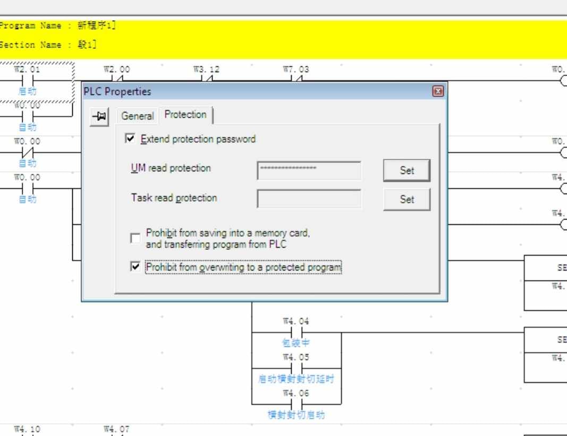Click the Task read protection field

click(x=309, y=199)
